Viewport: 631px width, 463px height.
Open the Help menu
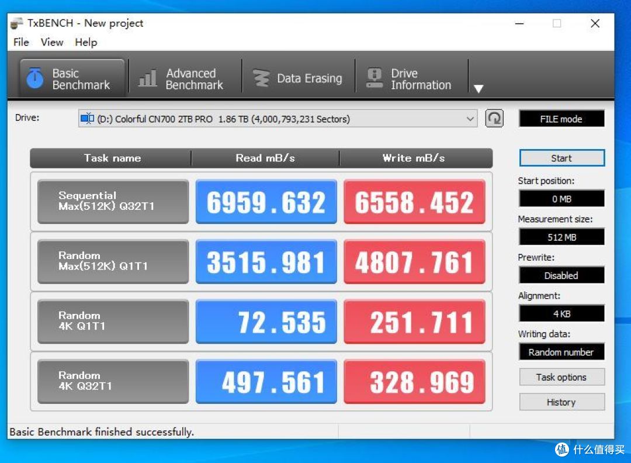(x=86, y=42)
